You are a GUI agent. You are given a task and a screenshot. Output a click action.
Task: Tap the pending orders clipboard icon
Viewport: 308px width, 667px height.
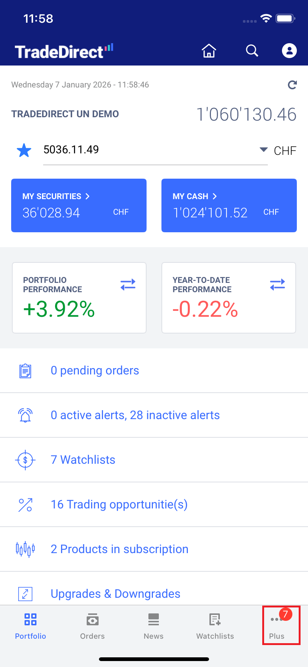(x=25, y=371)
